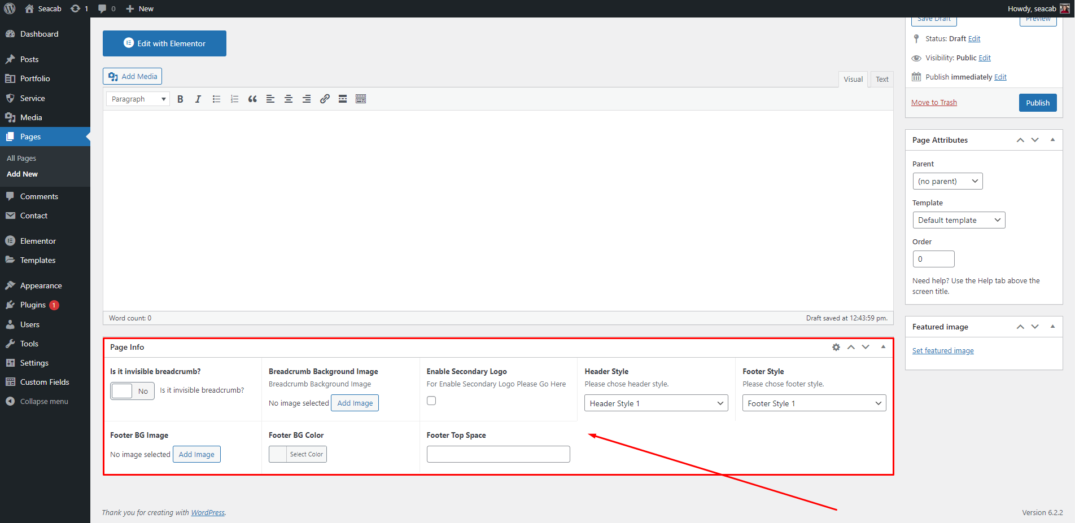Insert Read More tag icon
1075x523 pixels.
point(343,99)
